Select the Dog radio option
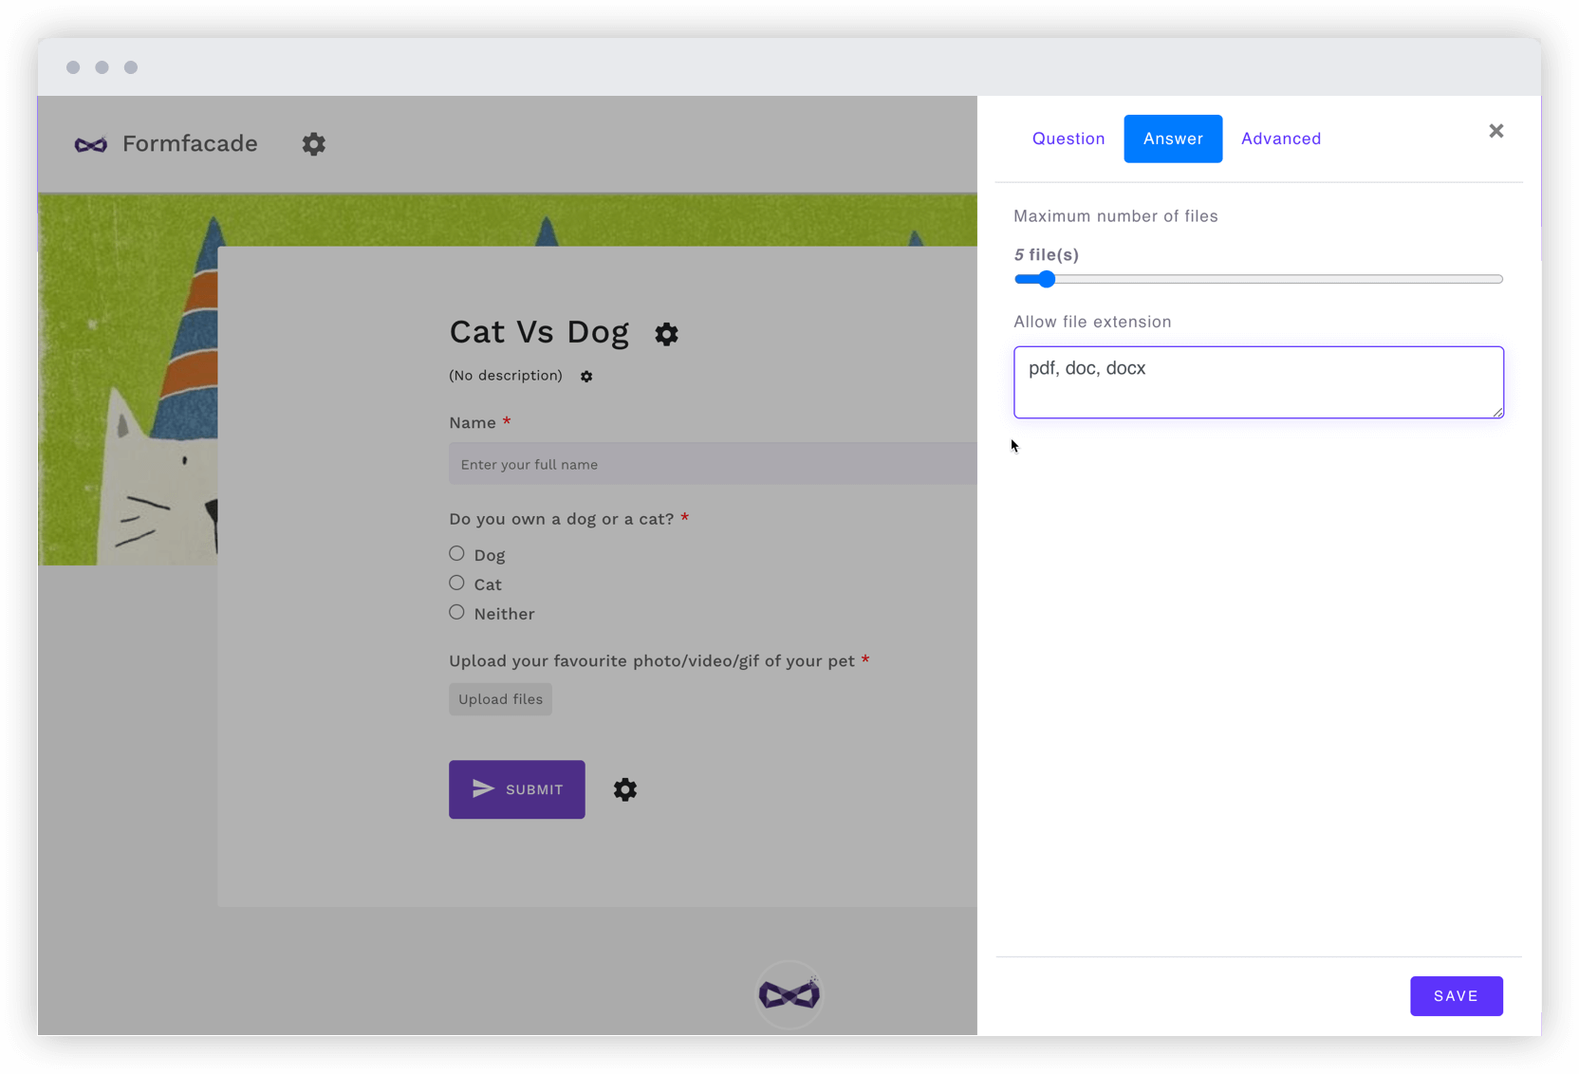The width and height of the screenshot is (1579, 1074). click(457, 553)
